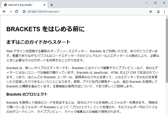The width and height of the screenshot is (168, 115).
Task: Reload the current page
Action: tap(17, 11)
